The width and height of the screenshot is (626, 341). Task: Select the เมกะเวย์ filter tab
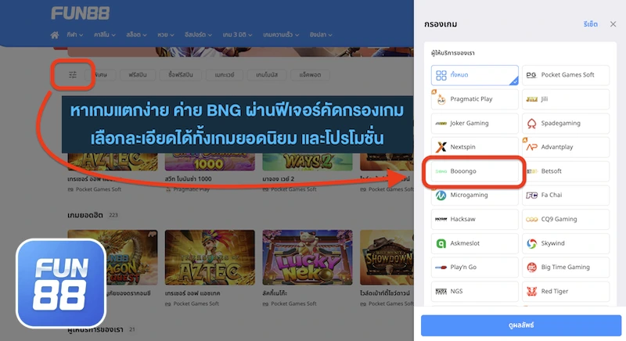point(225,74)
